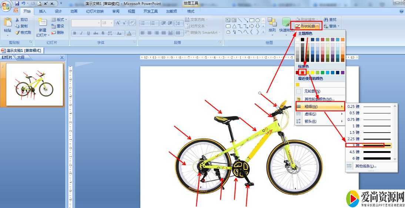
Task: Click the Office button orb
Action: point(6,6)
